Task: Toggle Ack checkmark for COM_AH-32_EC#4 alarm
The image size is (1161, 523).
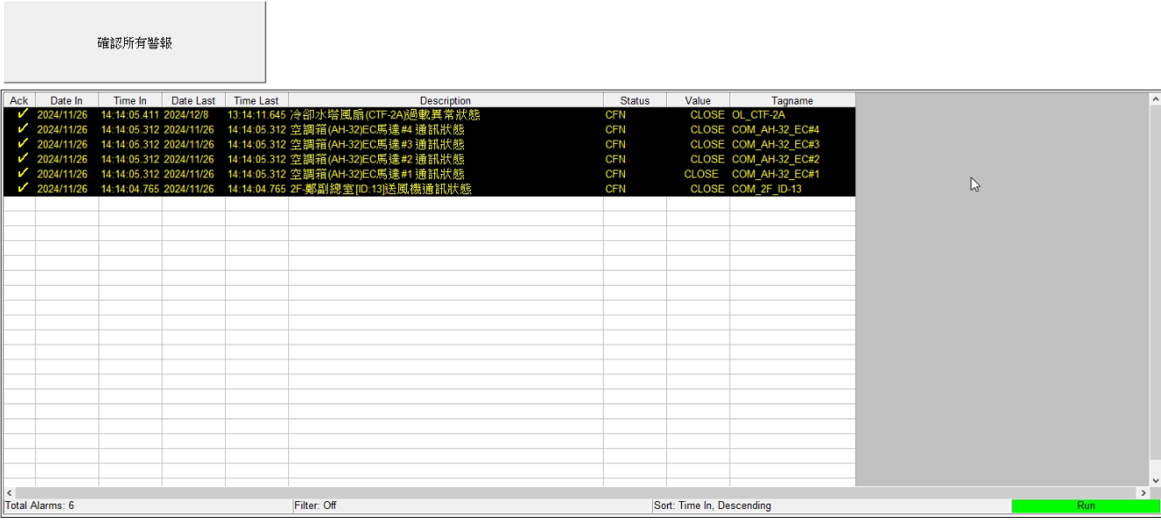Action: [x=22, y=129]
